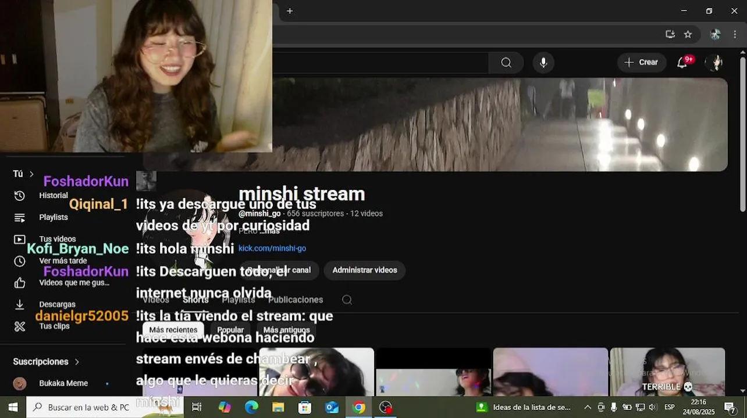Open Outlook from the taskbar

point(332,407)
